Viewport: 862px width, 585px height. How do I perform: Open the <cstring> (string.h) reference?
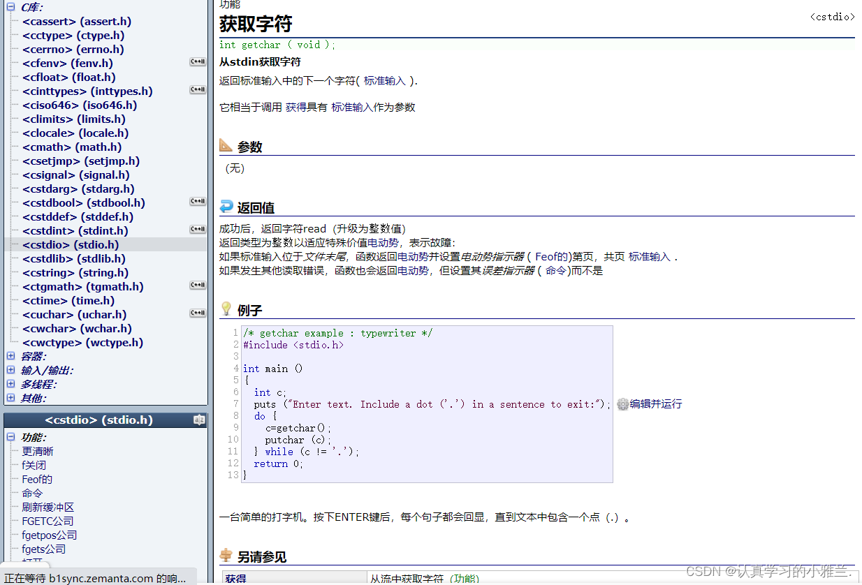tap(75, 273)
